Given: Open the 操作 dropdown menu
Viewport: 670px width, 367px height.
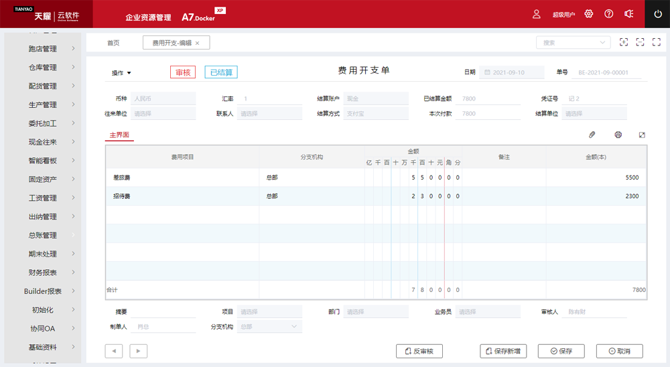Looking at the screenshot, I should coord(121,73).
